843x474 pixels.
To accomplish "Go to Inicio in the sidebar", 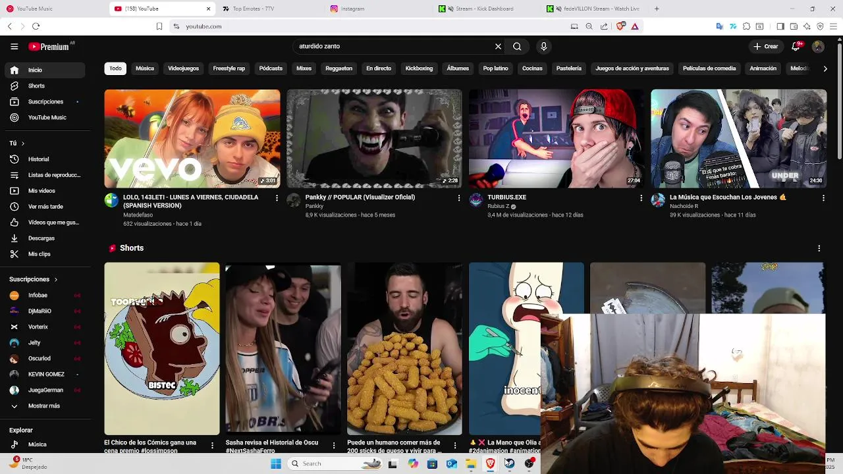I will 45,70.
